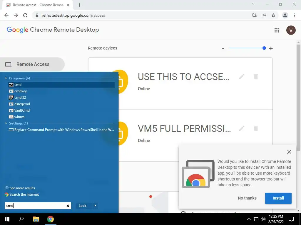Click the share this page icon
The height and width of the screenshot is (225, 301).
(x=264, y=15)
